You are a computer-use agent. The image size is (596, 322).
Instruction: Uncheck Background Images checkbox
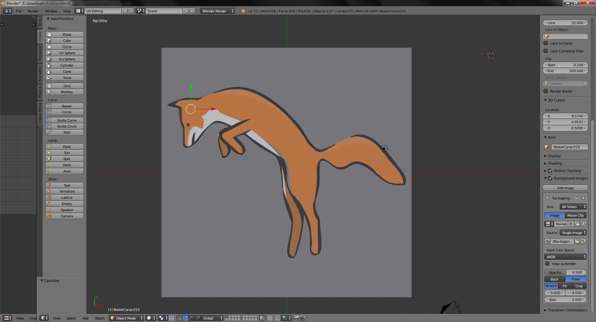(x=550, y=178)
